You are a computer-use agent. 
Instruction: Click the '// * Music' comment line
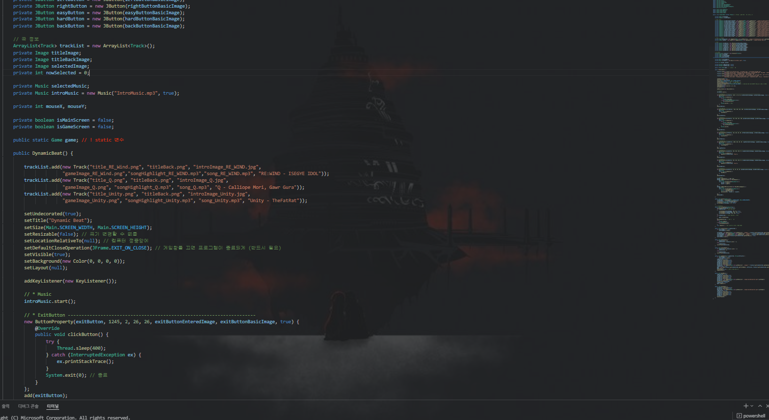(38, 294)
